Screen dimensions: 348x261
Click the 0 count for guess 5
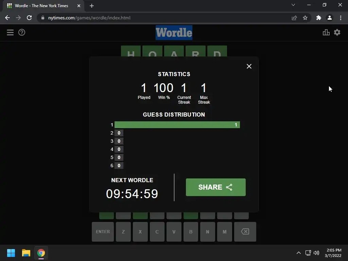coord(119,157)
